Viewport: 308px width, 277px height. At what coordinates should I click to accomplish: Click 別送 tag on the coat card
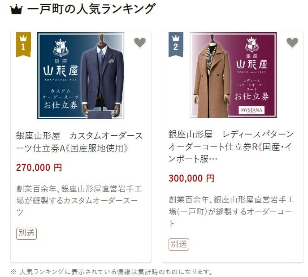(x=179, y=244)
